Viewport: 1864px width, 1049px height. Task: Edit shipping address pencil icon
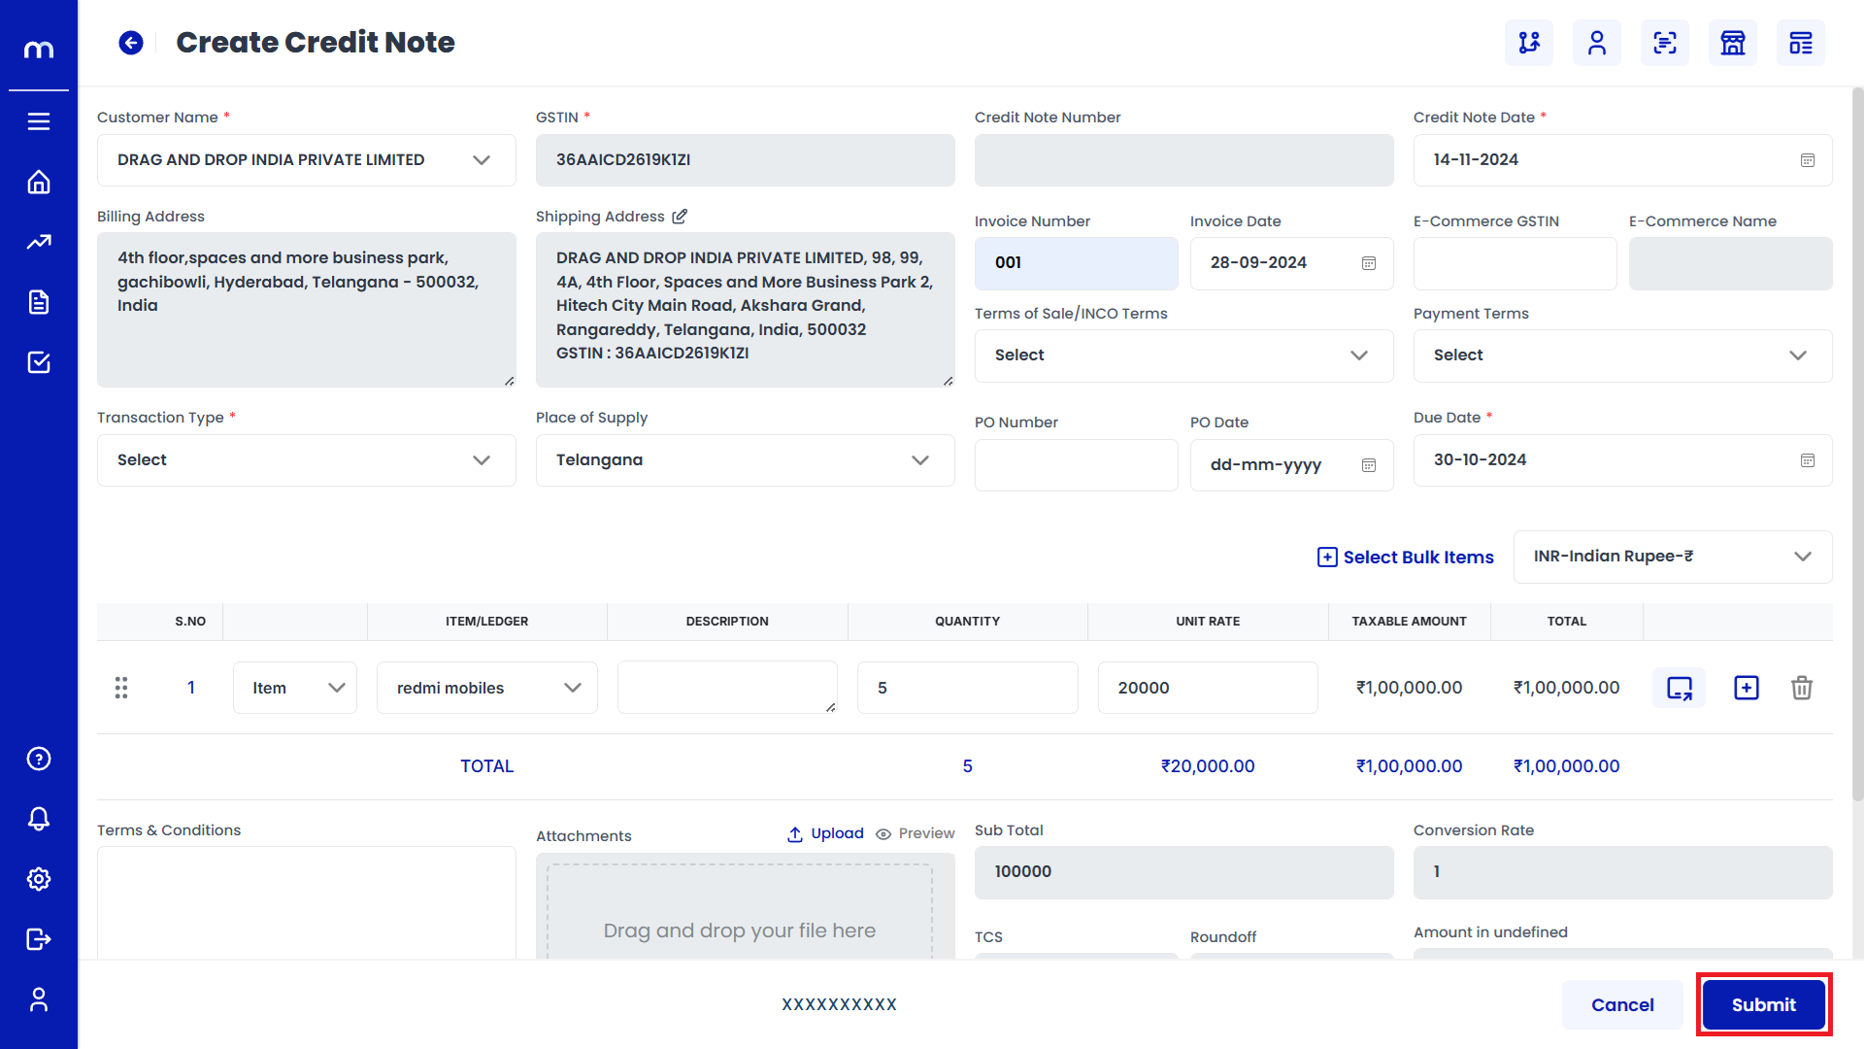(x=680, y=217)
